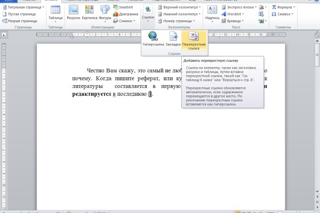Expand the Shapes (Фигуры) gallery
This screenshot has height=213, width=320.
(105, 13)
